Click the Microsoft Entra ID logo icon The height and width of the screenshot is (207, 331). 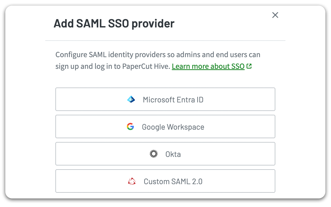coord(131,100)
